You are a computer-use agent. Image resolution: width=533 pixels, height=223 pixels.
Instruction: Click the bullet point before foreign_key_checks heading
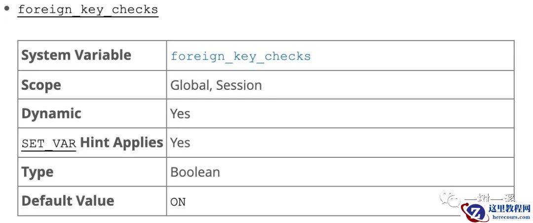coord(7,8)
